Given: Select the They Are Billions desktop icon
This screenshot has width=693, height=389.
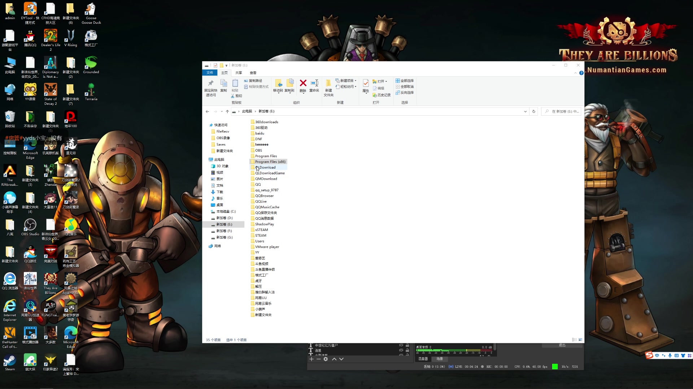Looking at the screenshot, I should click(x=50, y=283).
